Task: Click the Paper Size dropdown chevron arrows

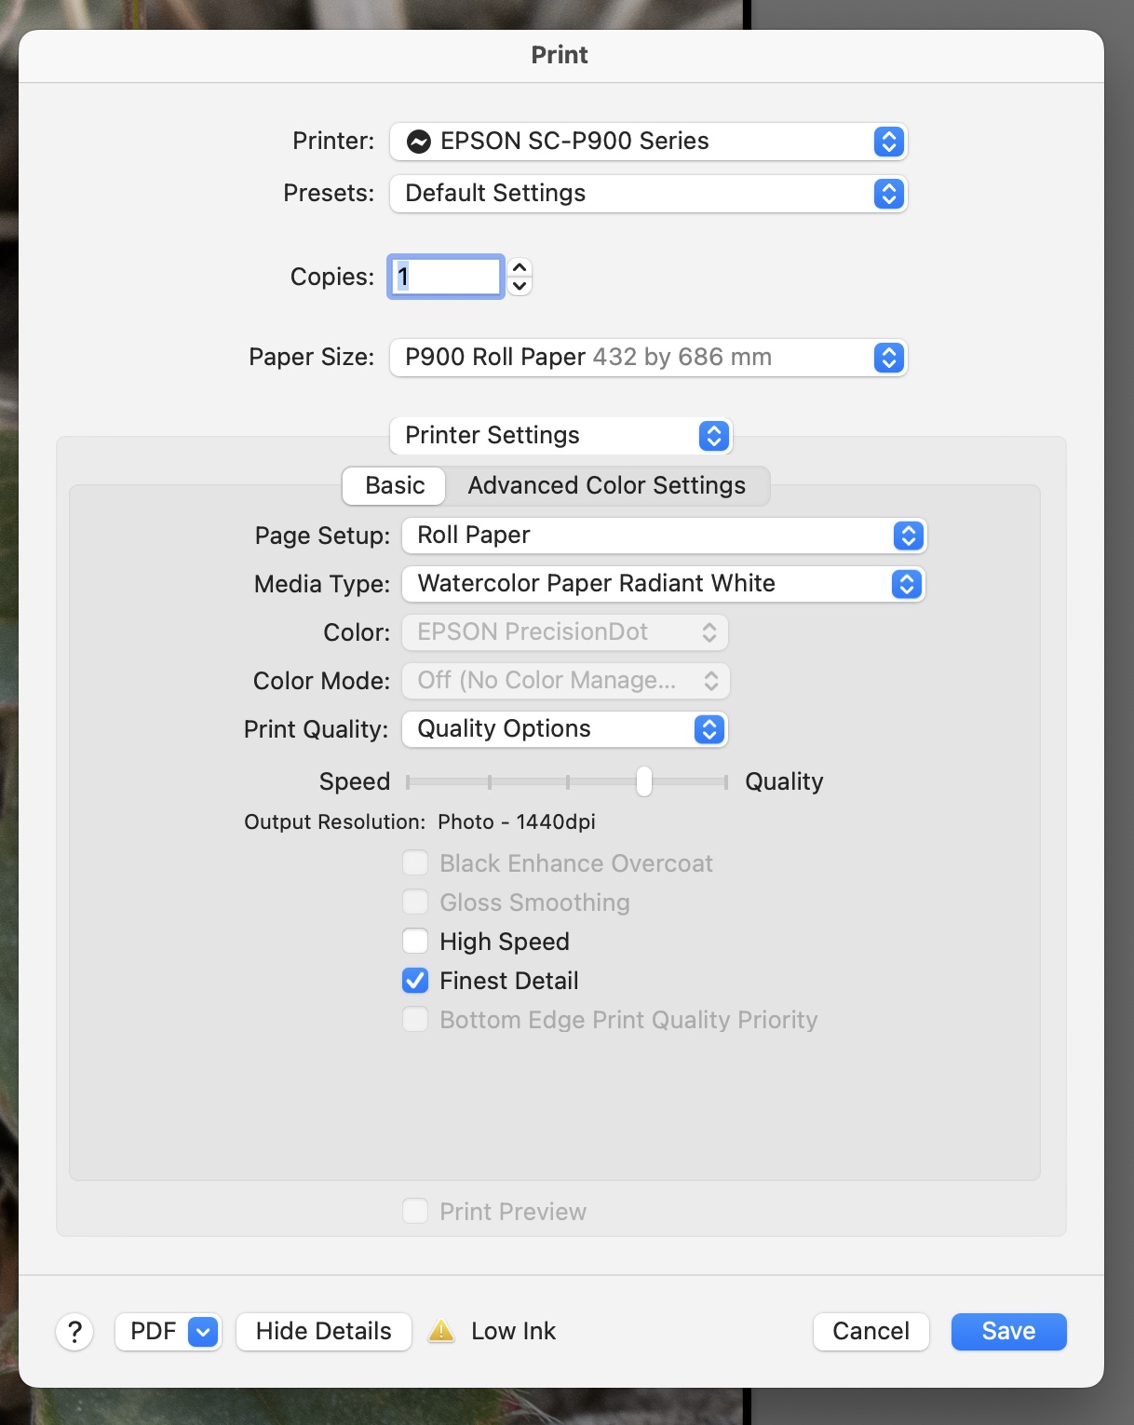Action: 887,358
